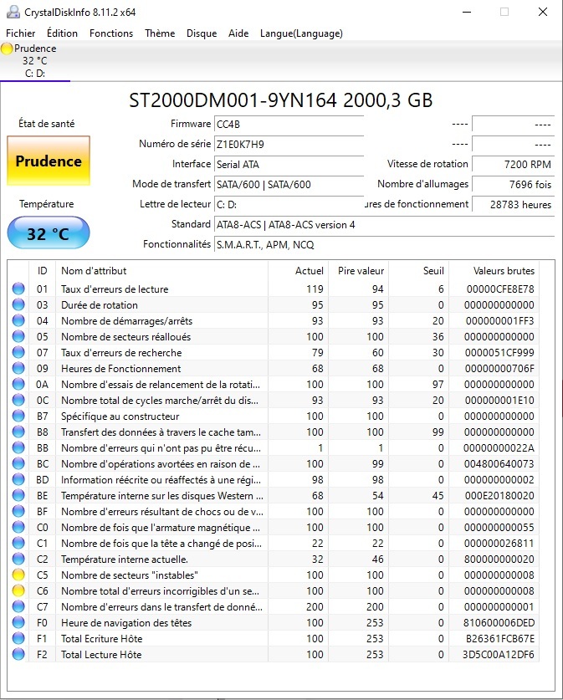This screenshot has width=563, height=700.
Task: Open the Disque menu
Action: click(x=202, y=33)
